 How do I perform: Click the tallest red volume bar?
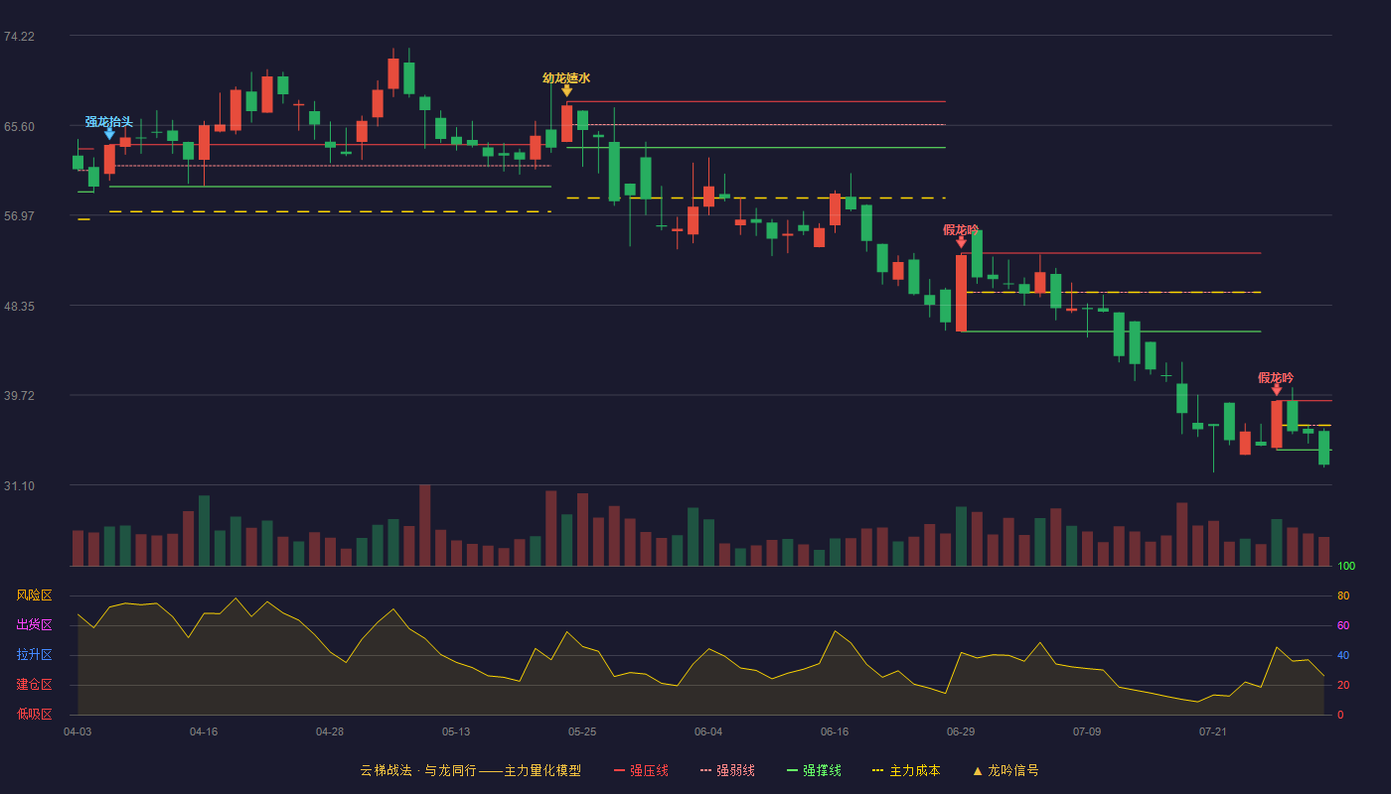pos(424,525)
